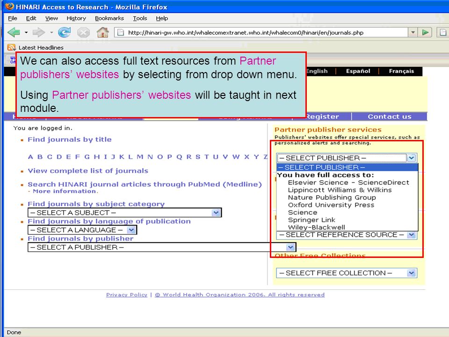Open the Latest Headlines bookmark
449x337 pixels.
click(41, 48)
